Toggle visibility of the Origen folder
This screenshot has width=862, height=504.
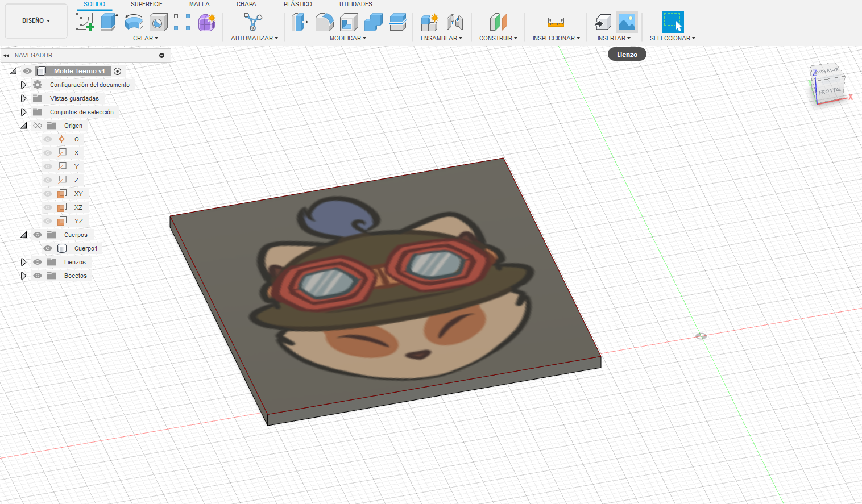(37, 126)
